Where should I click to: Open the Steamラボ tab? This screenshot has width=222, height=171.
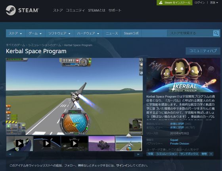click(x=131, y=33)
